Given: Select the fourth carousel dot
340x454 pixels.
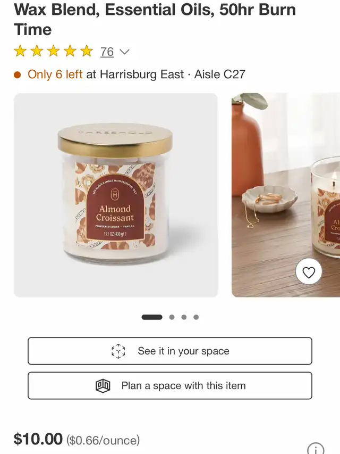Looking at the screenshot, I should click(x=196, y=317).
